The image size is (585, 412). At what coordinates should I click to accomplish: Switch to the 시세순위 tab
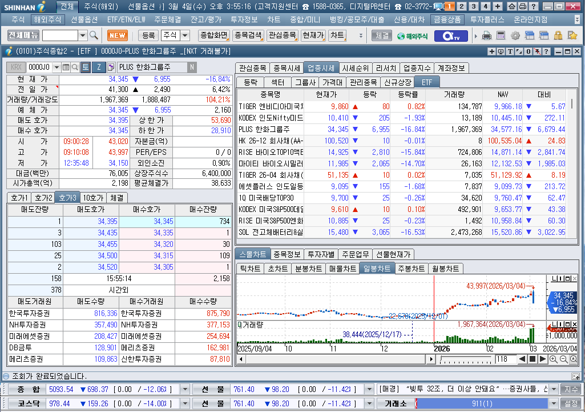tap(355, 68)
